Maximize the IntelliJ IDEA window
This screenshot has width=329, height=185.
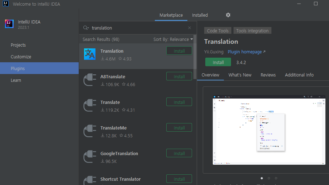(315, 4)
